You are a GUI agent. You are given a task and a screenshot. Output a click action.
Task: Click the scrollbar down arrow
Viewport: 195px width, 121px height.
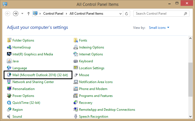pos(190,116)
